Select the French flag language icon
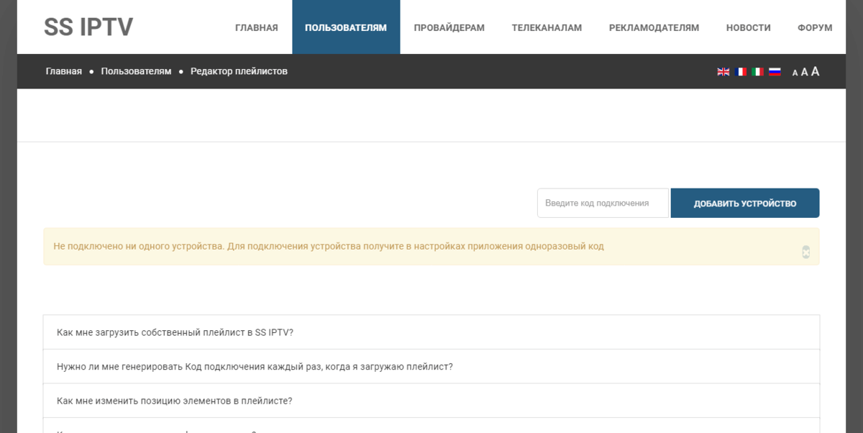Image resolution: width=863 pixels, height=433 pixels. (740, 71)
